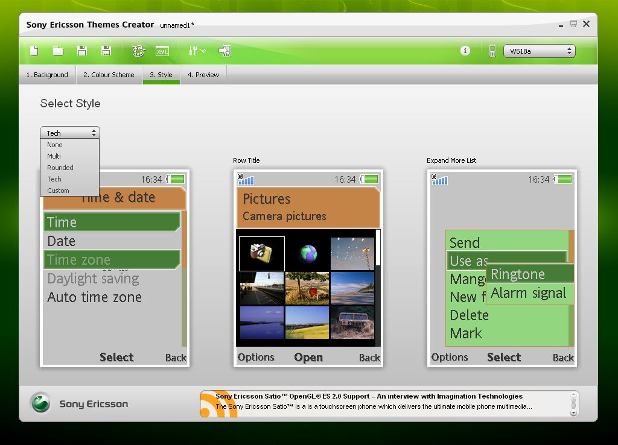This screenshot has height=445, width=618.
Task: Send theme to phone icon
Action: 225,51
